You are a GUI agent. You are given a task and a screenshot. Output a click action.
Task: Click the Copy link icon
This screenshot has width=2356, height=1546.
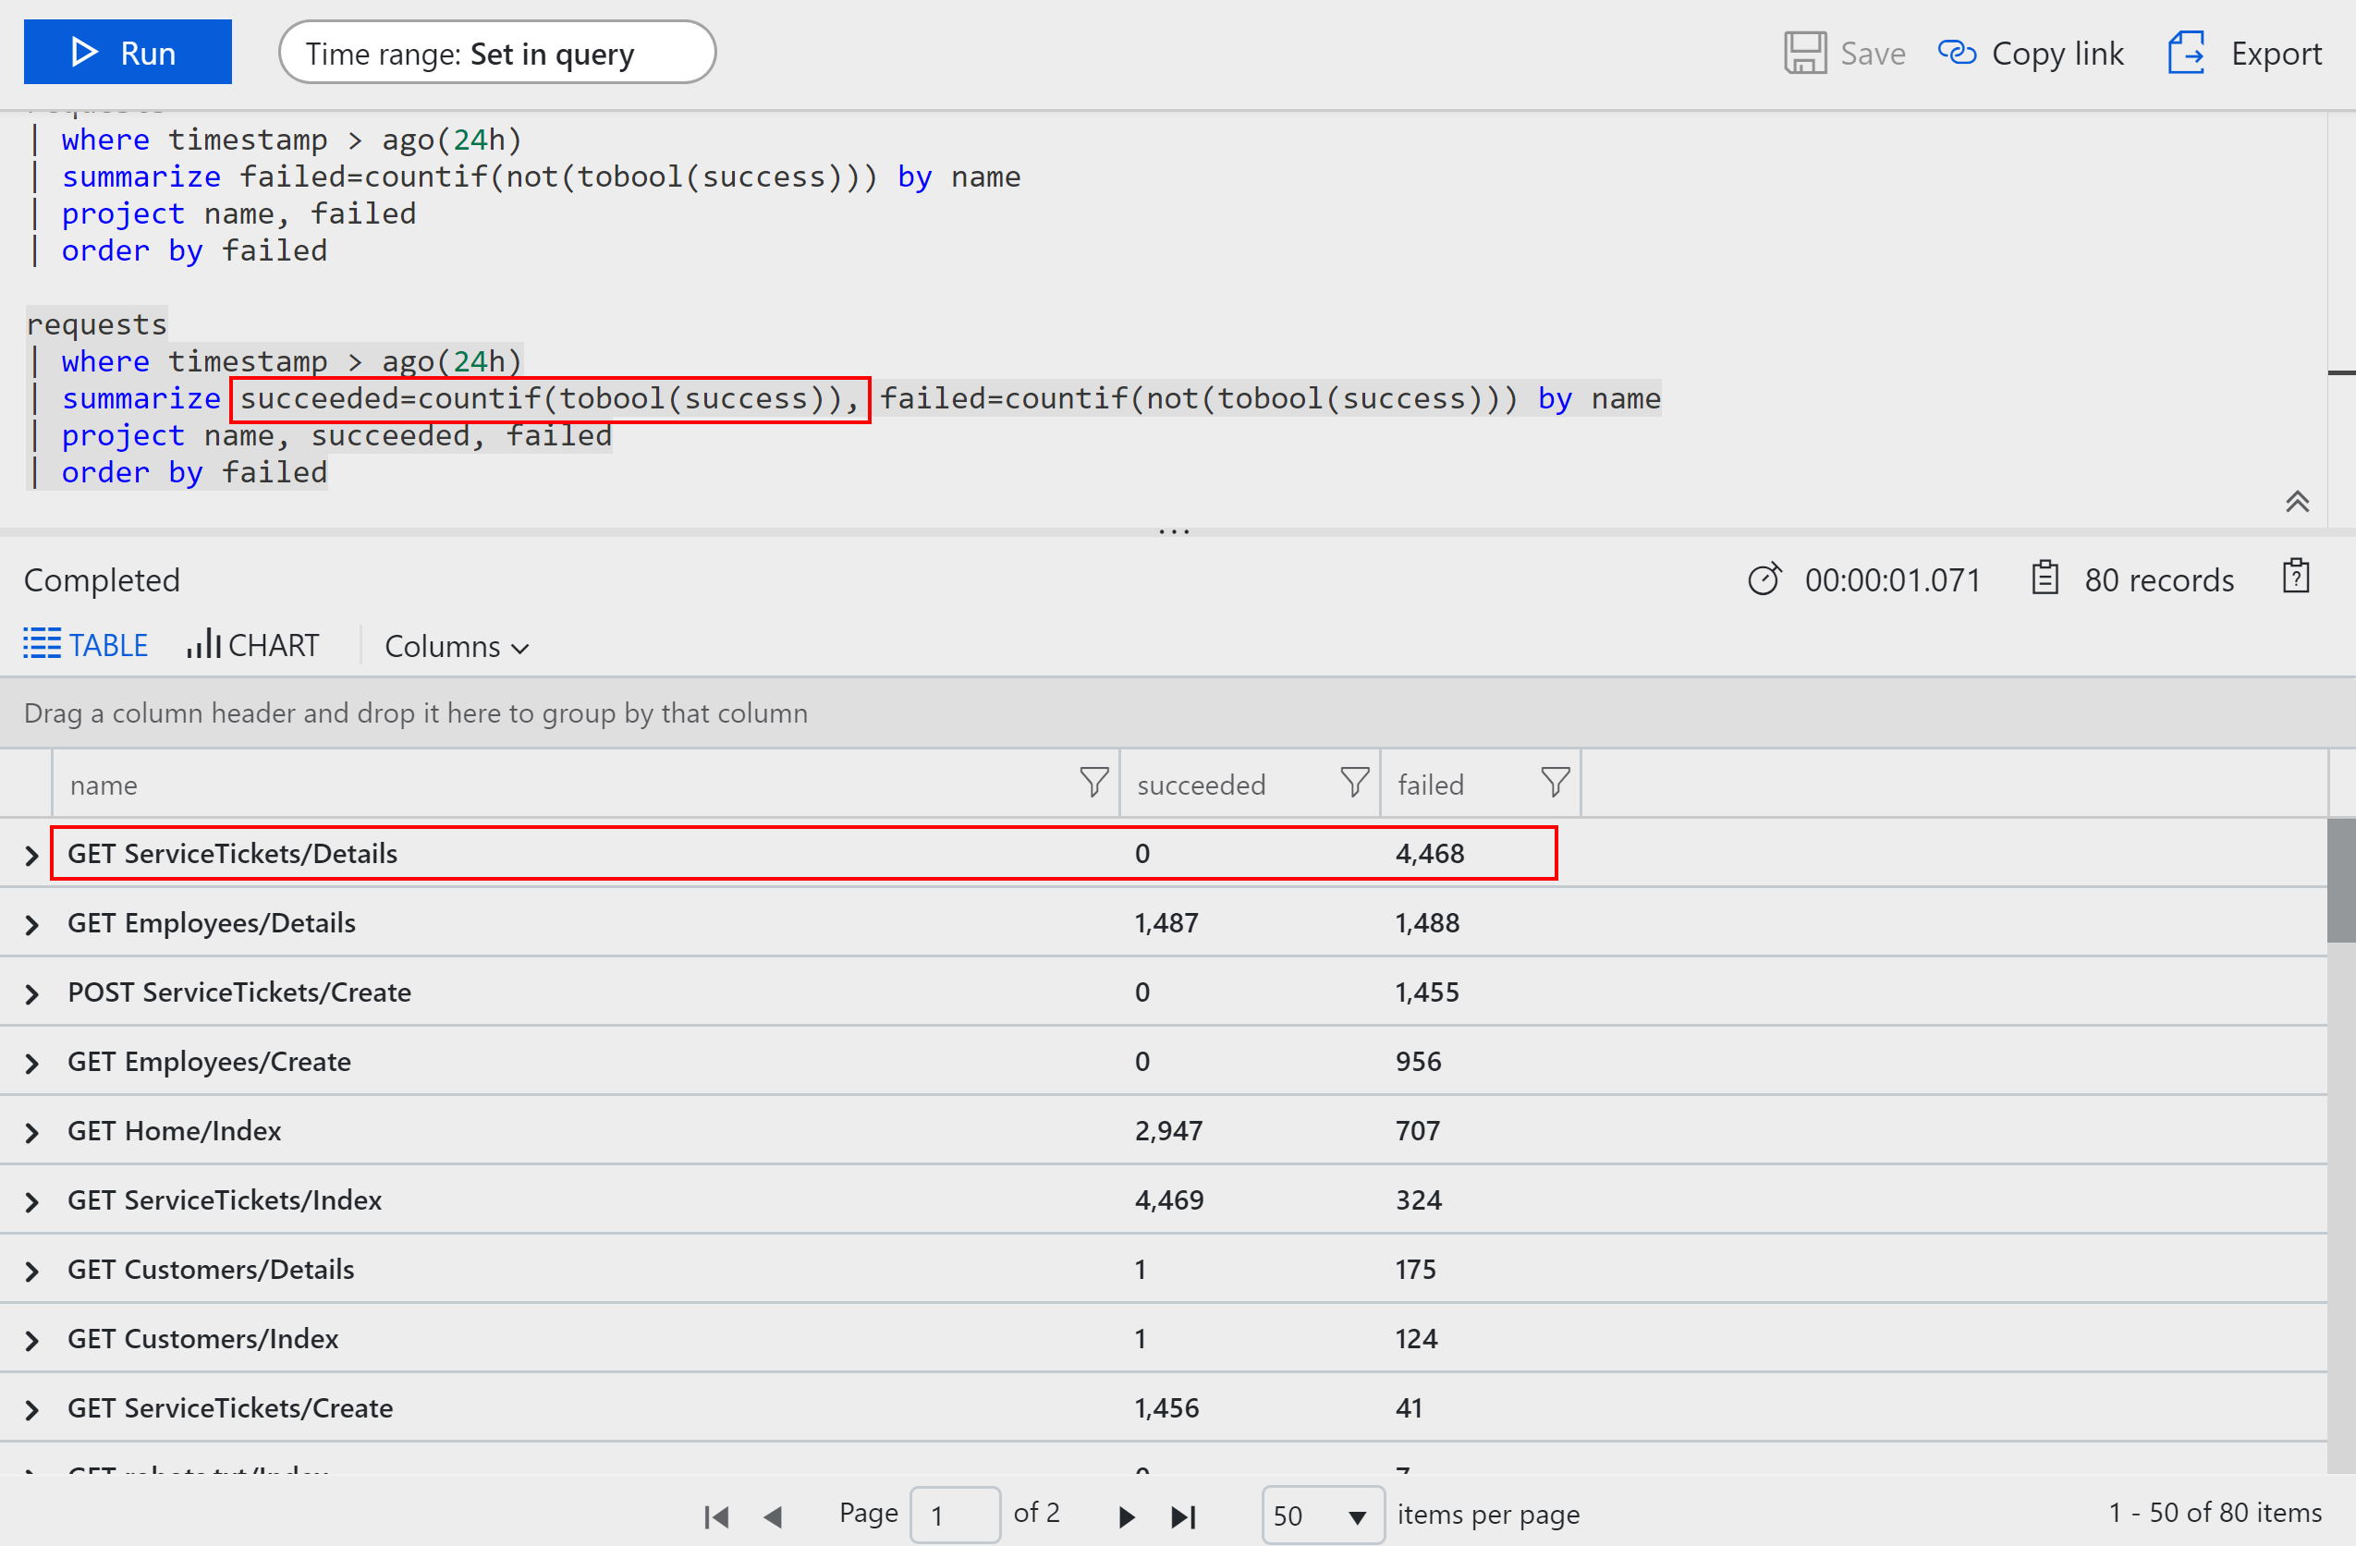(1959, 52)
